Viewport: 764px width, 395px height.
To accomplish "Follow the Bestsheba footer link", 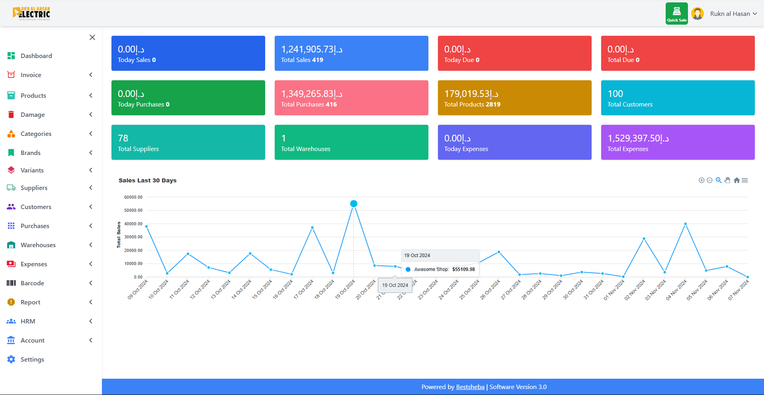I will click(x=470, y=387).
